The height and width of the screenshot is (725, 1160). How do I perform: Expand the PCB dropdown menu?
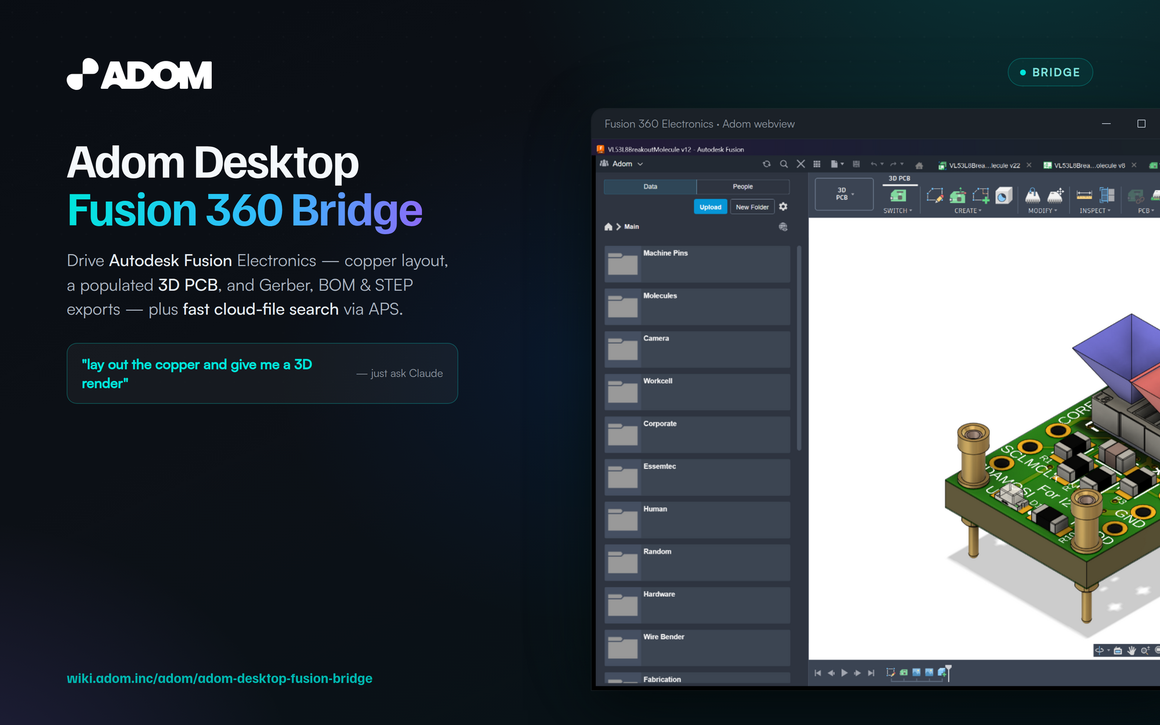[1146, 211]
